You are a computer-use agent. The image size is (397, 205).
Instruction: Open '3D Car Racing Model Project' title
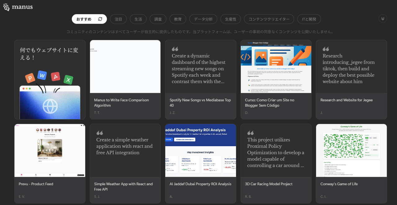click(x=269, y=184)
